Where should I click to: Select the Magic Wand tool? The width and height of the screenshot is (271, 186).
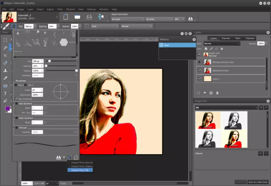[x=5, y=48]
